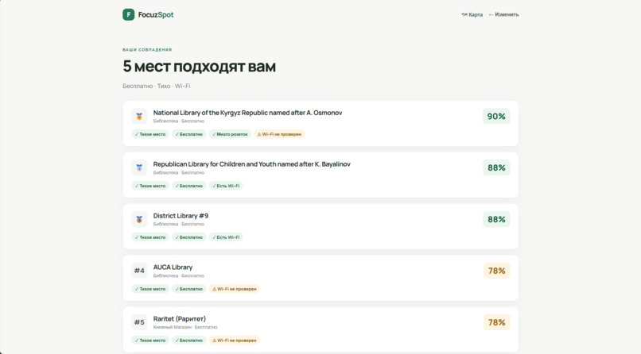
Task: Click the Много розеток tag
Action: pos(230,134)
